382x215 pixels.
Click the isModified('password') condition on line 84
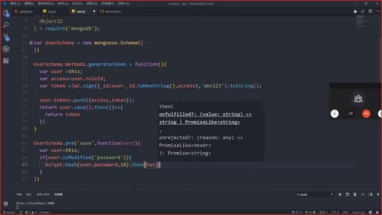[94, 158]
